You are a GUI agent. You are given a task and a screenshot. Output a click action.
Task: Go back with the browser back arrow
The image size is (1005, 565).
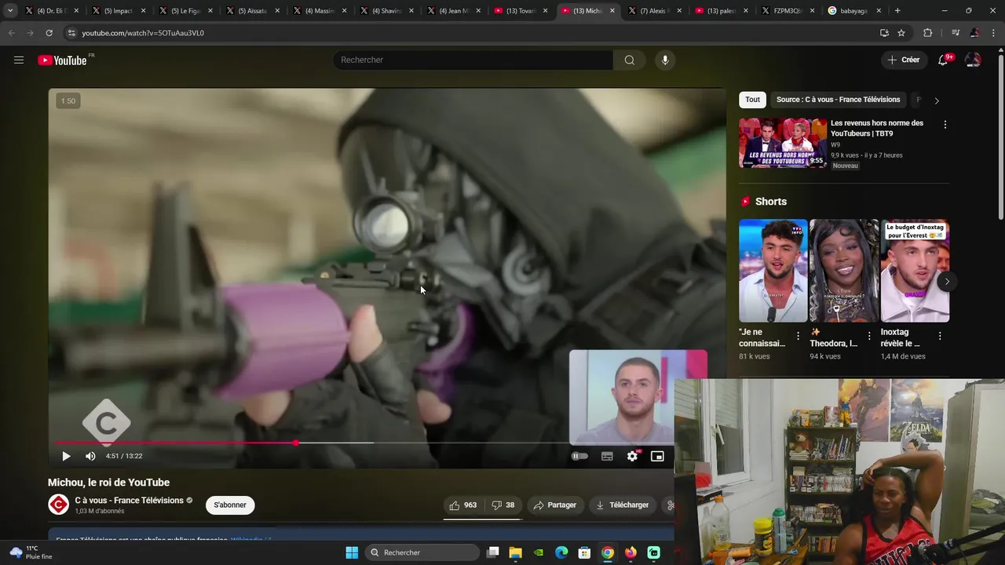click(11, 33)
